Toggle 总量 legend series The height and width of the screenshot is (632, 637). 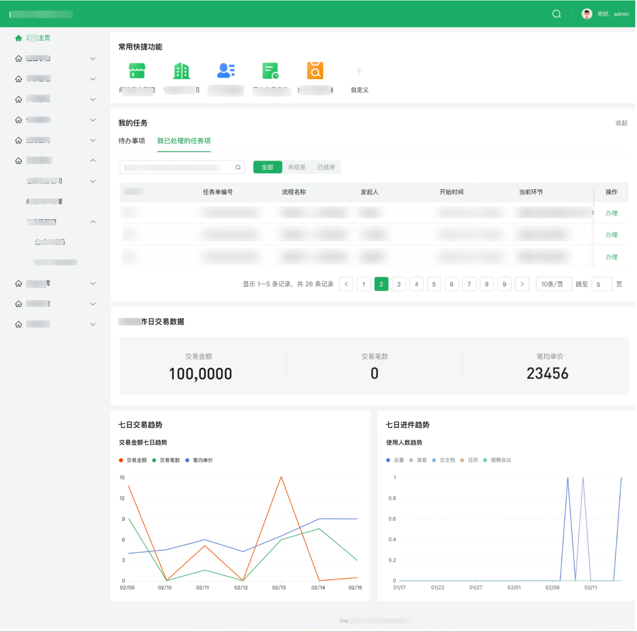coord(395,460)
